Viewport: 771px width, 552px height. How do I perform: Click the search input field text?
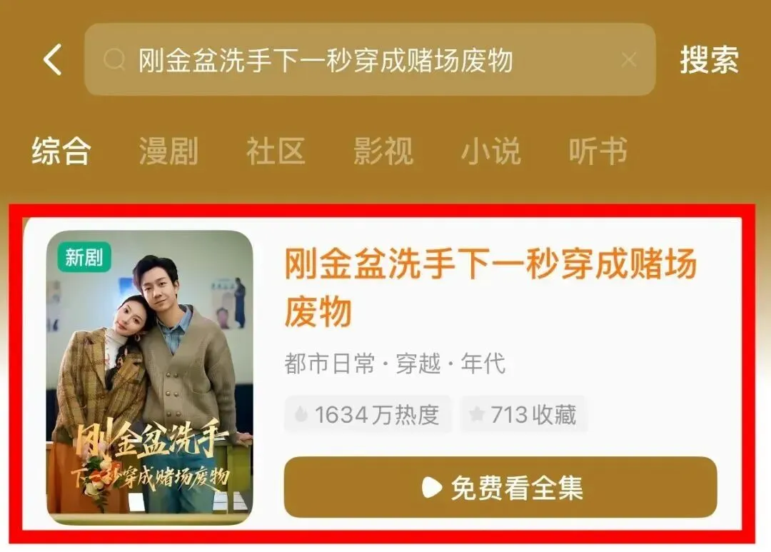pyautogui.click(x=326, y=61)
